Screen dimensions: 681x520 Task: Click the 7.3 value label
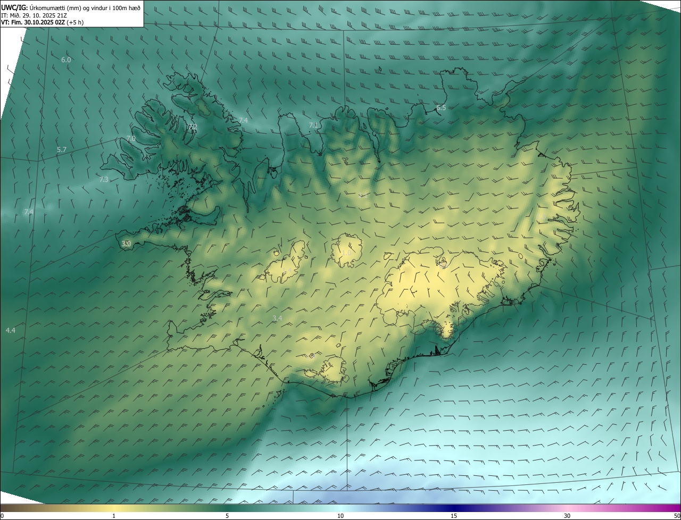(x=104, y=180)
